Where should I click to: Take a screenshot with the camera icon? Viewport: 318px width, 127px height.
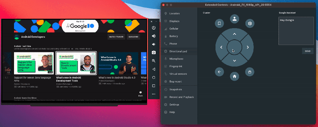point(154,52)
